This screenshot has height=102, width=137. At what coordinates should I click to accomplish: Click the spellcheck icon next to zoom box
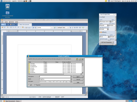55,27
